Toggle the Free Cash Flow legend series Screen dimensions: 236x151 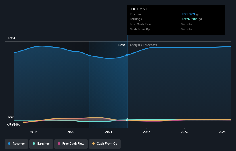71,144
